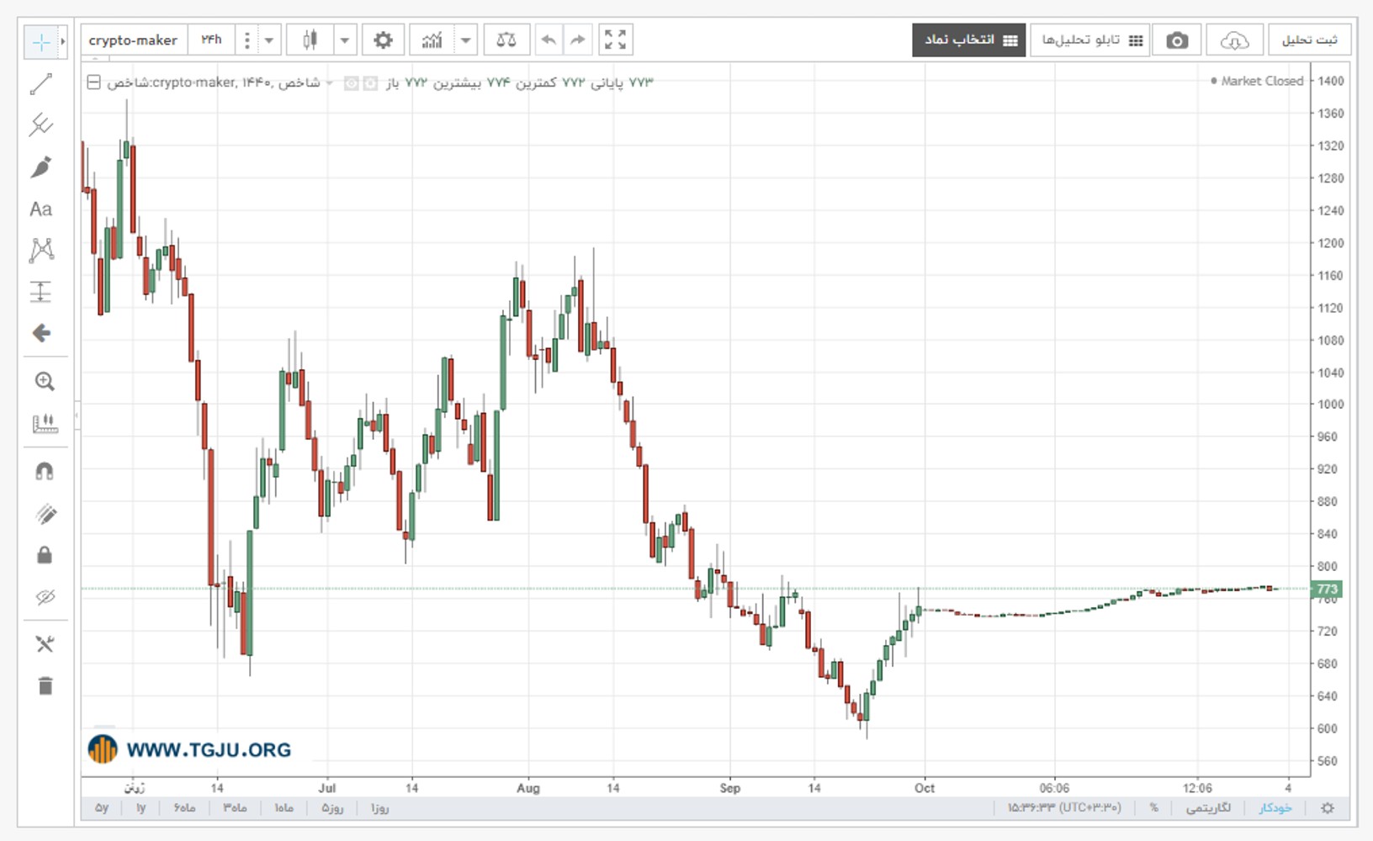Select the 1y time range tab
Image resolution: width=1373 pixels, height=841 pixels.
(x=140, y=807)
